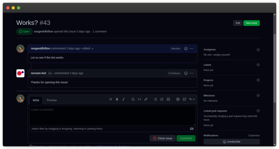
Task: Create a New issue
Action: [x=251, y=23]
